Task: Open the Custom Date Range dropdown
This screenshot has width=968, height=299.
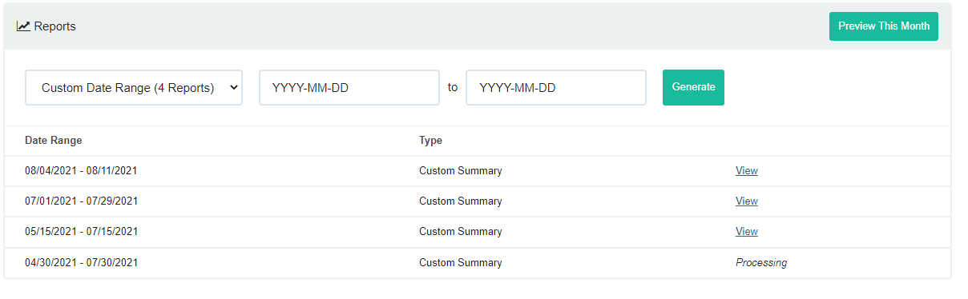Action: point(134,88)
